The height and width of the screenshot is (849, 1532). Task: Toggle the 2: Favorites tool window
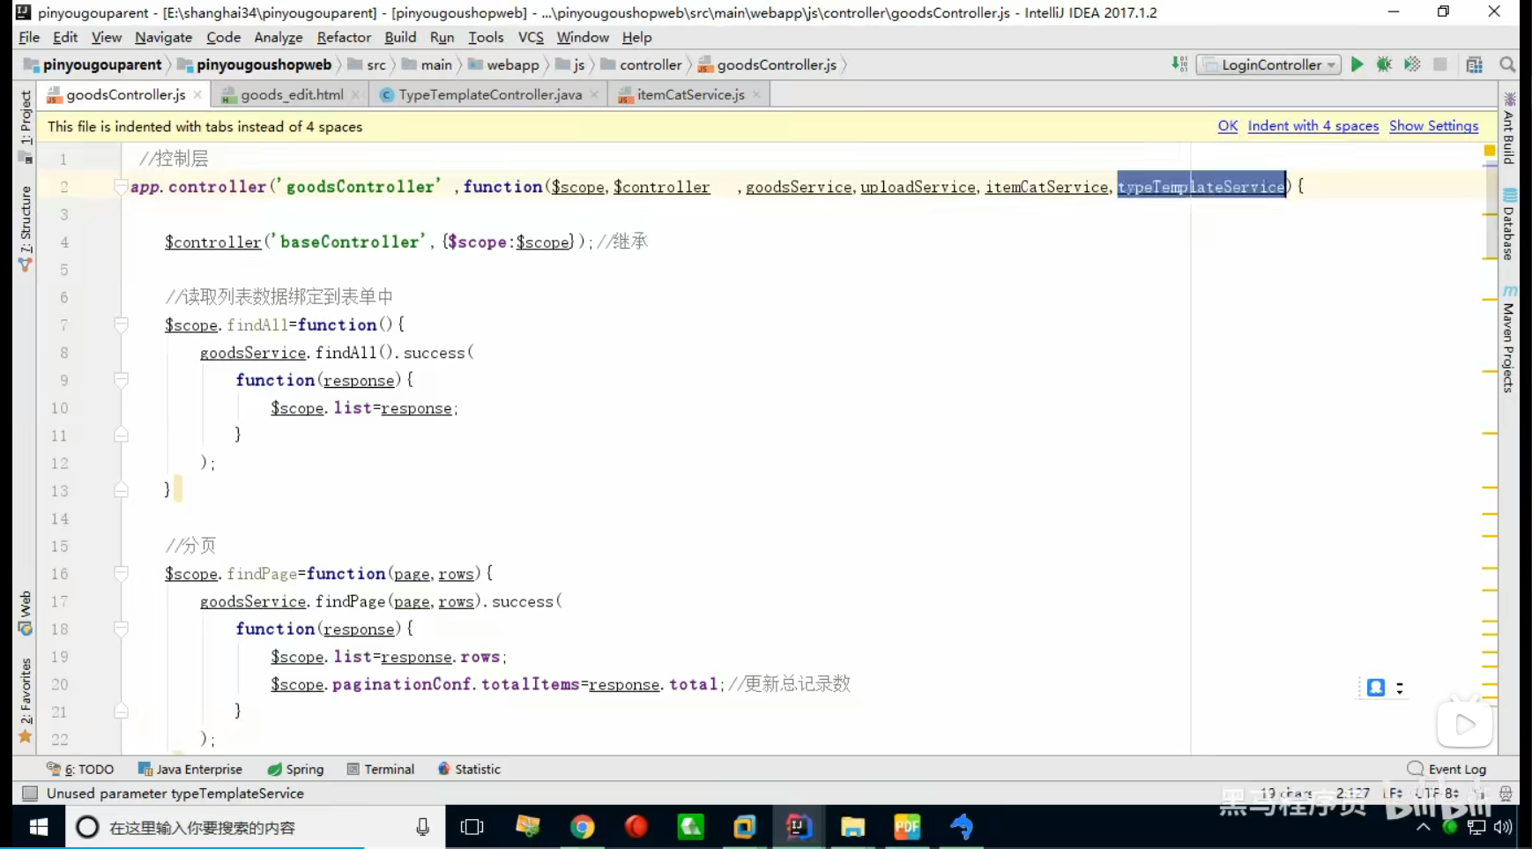coord(25,700)
